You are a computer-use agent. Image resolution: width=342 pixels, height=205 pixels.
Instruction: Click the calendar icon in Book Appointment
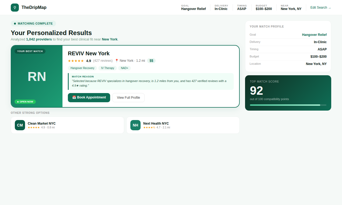(74, 97)
